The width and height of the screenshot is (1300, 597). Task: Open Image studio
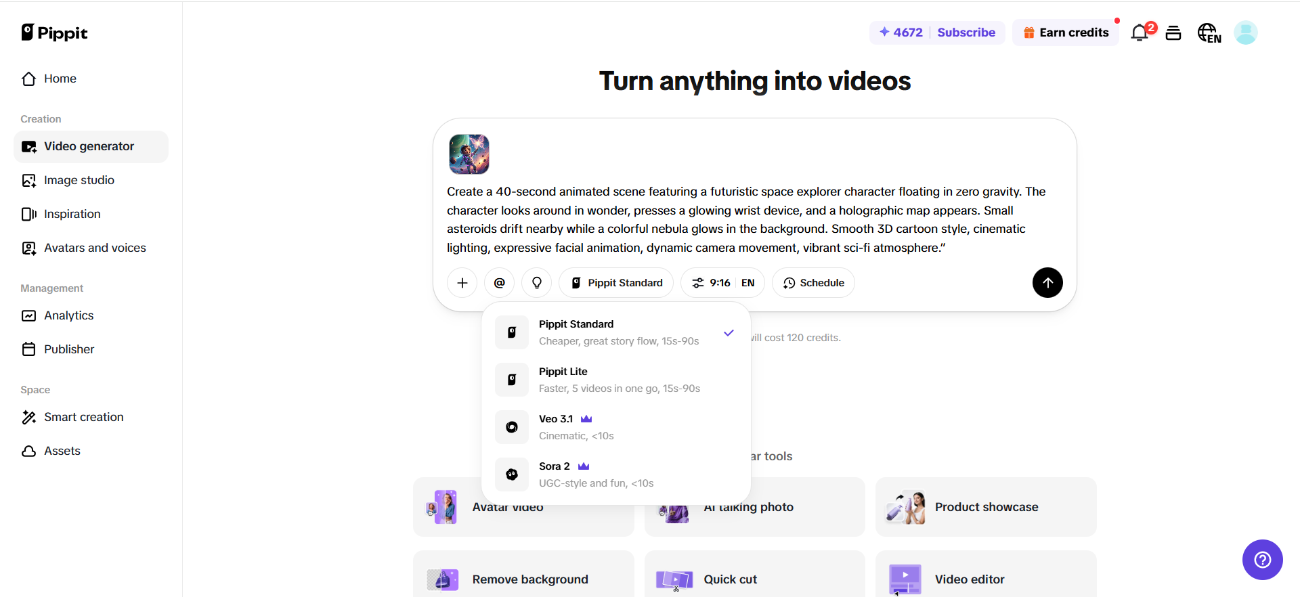(x=91, y=180)
